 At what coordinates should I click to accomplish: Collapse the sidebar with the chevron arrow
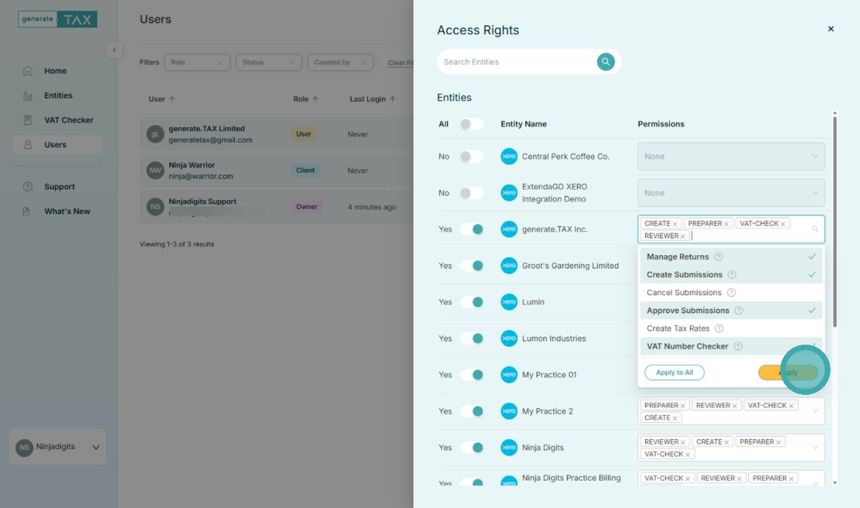click(x=114, y=50)
